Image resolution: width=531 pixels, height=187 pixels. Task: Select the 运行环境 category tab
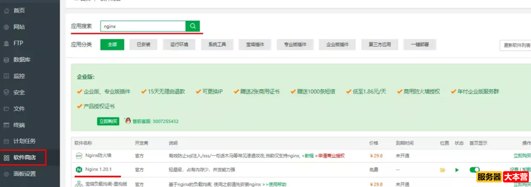tap(179, 45)
